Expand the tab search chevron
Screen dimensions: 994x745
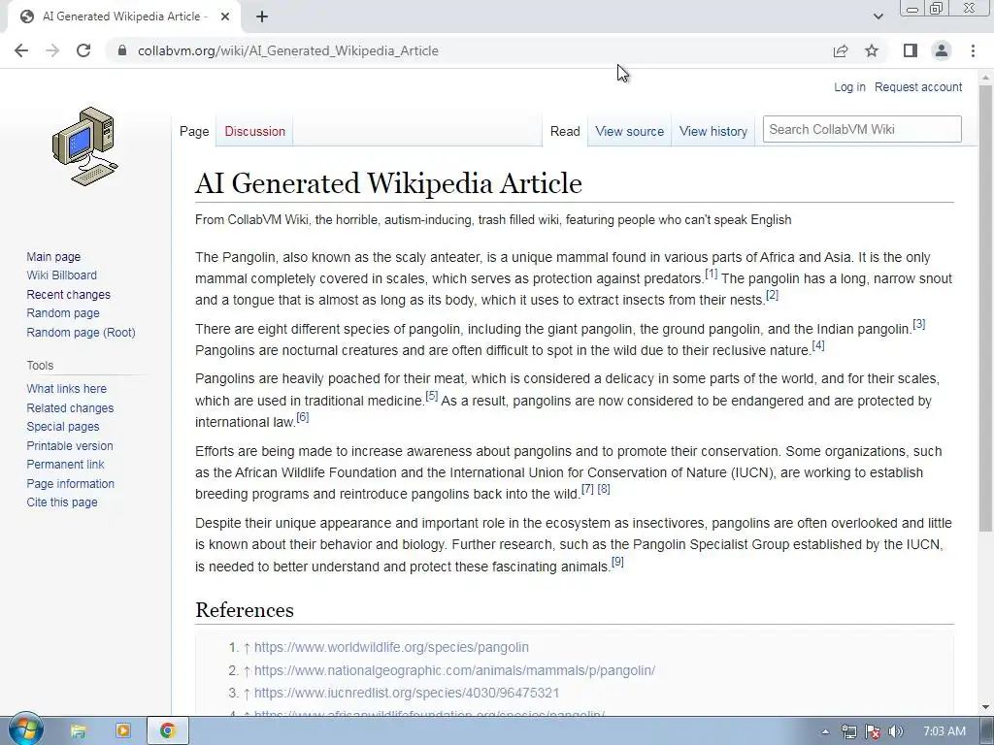[878, 16]
